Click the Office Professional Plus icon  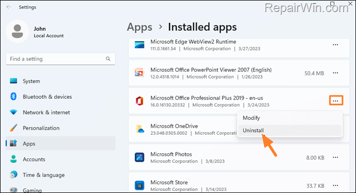[x=139, y=101]
